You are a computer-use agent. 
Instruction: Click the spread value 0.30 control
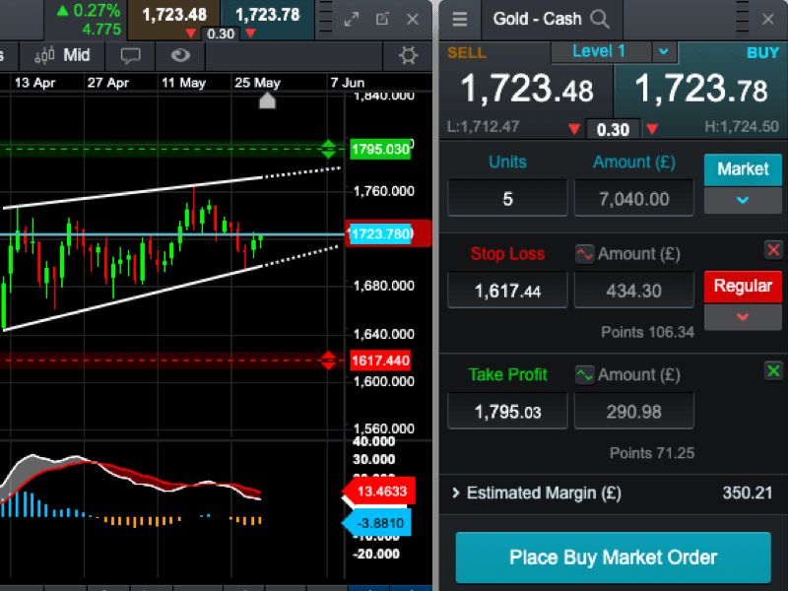point(612,129)
